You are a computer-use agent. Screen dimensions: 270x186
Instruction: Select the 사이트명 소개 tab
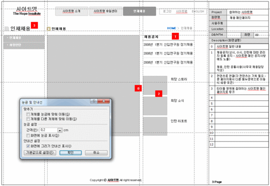[x=72, y=11]
